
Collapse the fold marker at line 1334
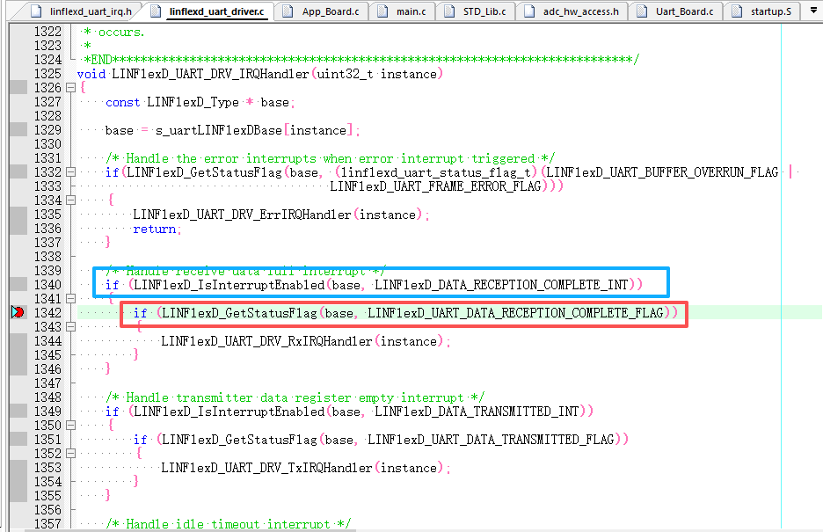click(x=71, y=200)
